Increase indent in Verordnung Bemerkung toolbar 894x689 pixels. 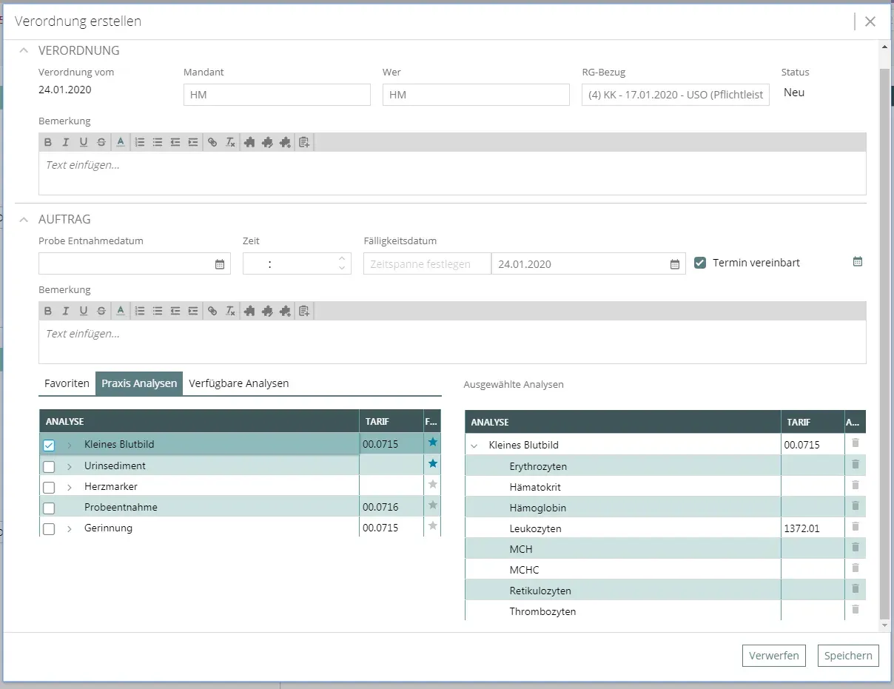point(193,142)
